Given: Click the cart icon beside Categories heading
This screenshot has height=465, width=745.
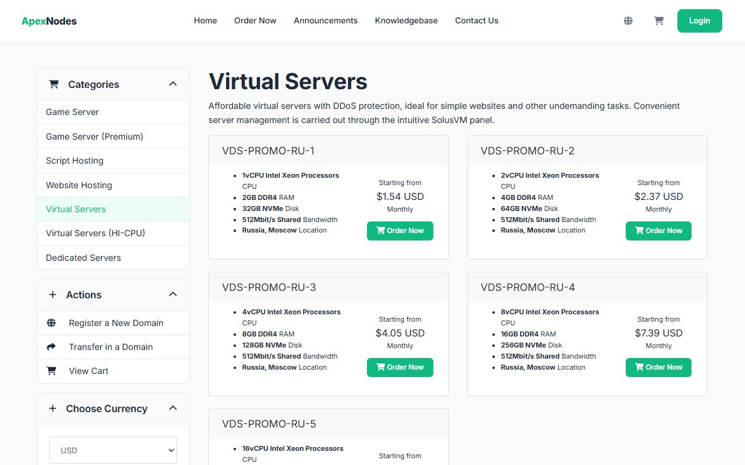Looking at the screenshot, I should (x=53, y=84).
